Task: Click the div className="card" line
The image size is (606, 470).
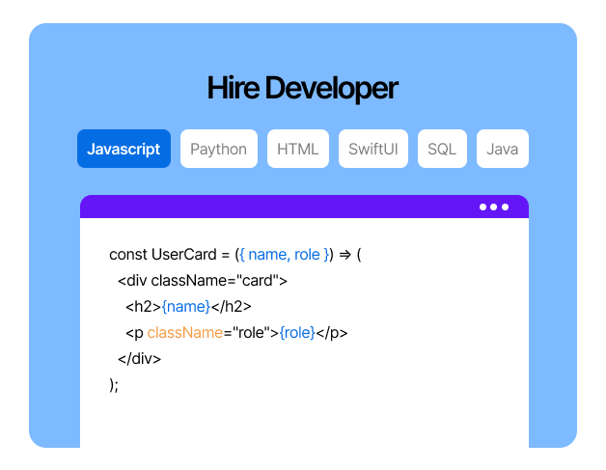Action: click(203, 281)
